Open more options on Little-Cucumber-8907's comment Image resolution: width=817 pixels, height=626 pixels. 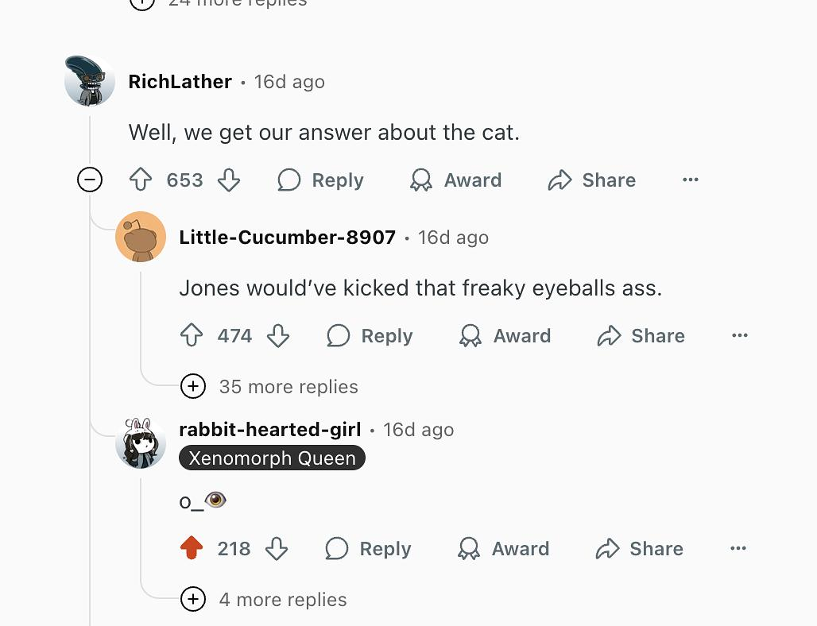coord(740,336)
